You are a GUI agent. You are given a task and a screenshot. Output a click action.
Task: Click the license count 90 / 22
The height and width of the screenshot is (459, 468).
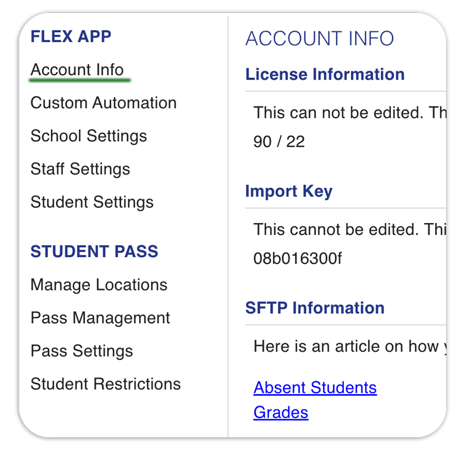pos(279,142)
